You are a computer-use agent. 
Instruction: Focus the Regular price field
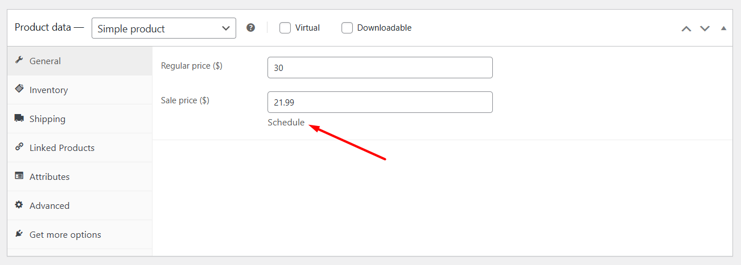click(380, 68)
